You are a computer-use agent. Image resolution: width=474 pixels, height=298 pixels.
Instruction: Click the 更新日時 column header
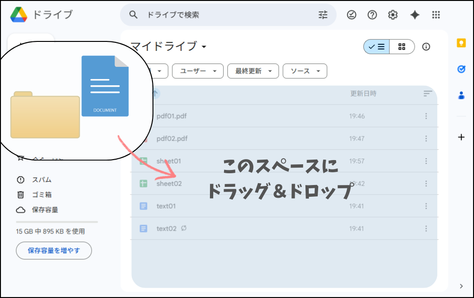point(363,94)
